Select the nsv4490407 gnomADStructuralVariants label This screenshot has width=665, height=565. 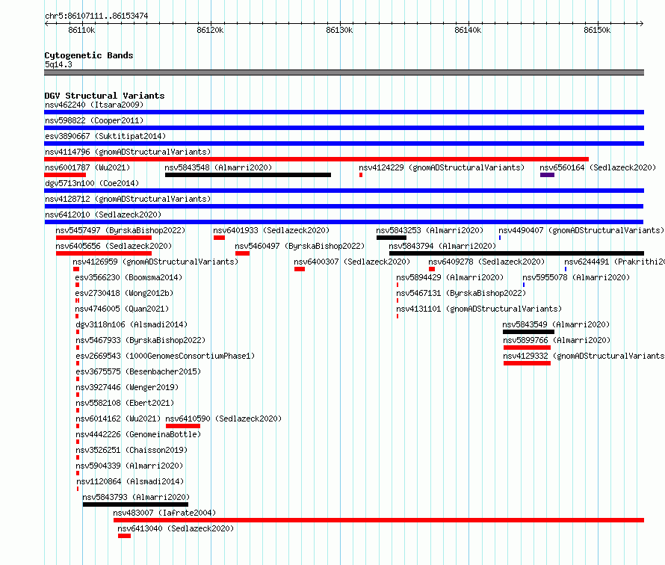581,230
